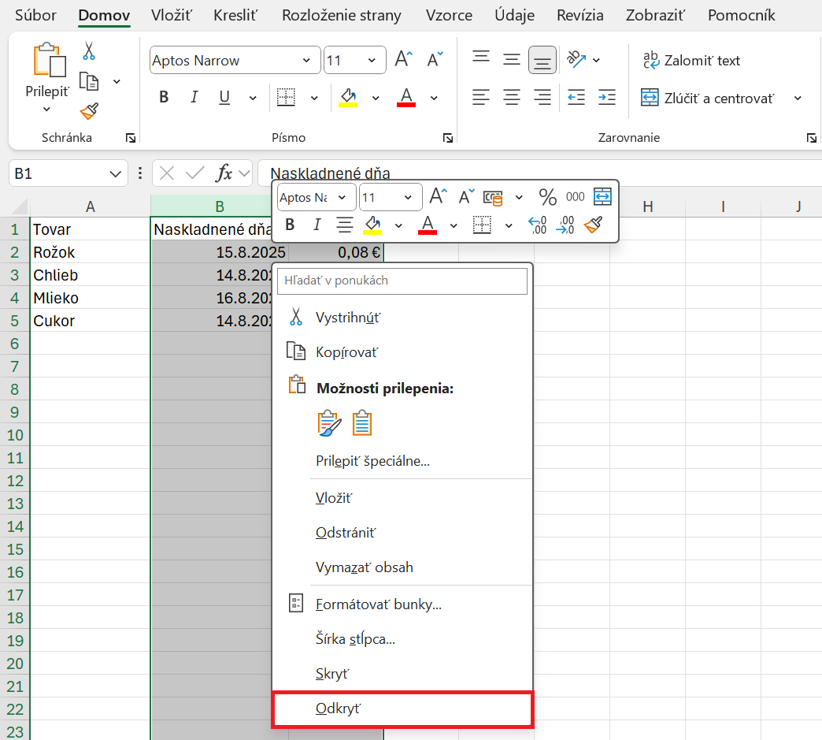Screen dimensions: 822x740
Task: Select column A header
Action: [x=91, y=206]
